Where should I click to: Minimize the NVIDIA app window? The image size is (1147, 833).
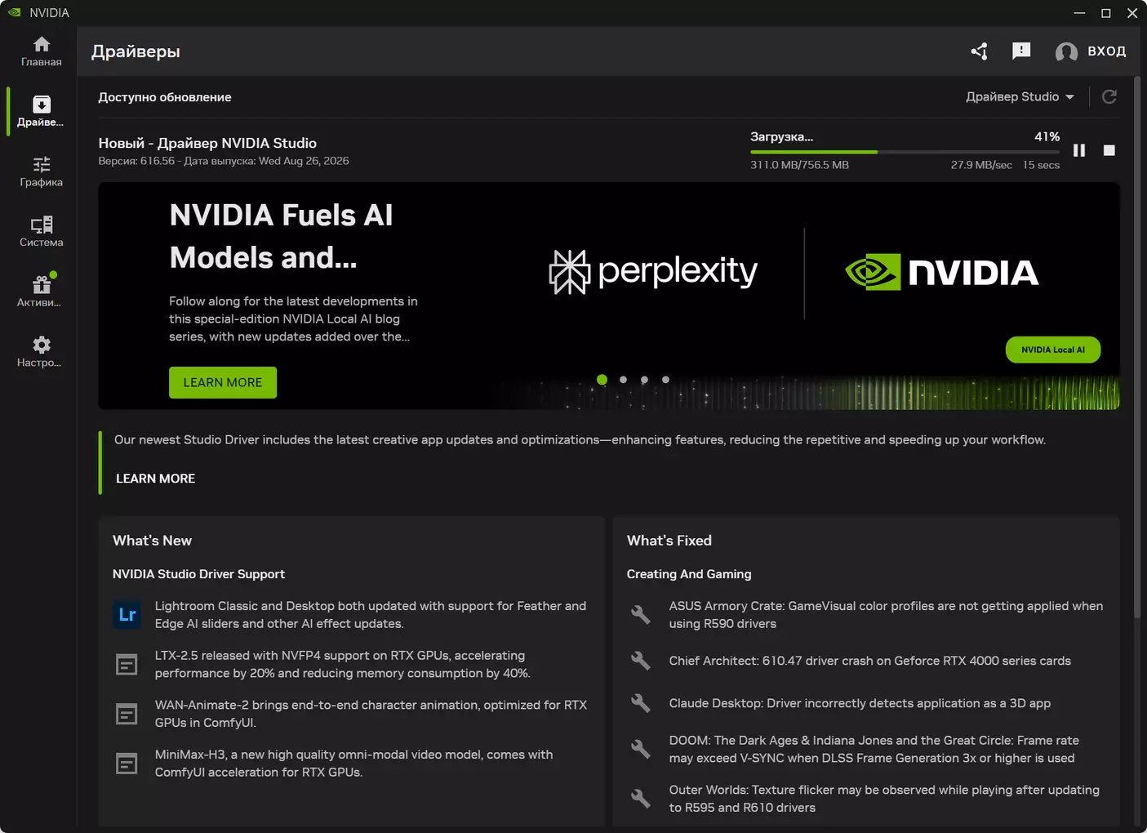click(x=1079, y=12)
